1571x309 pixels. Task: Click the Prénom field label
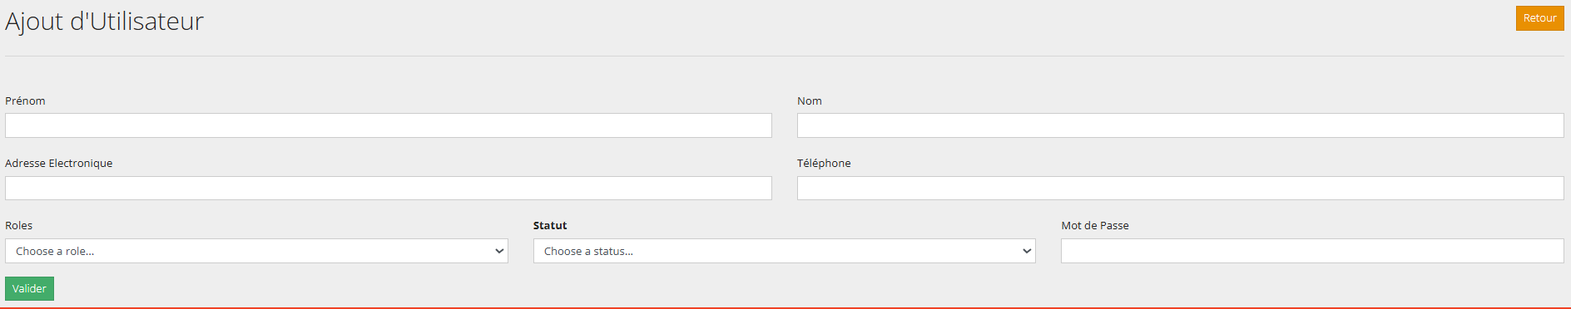[25, 101]
